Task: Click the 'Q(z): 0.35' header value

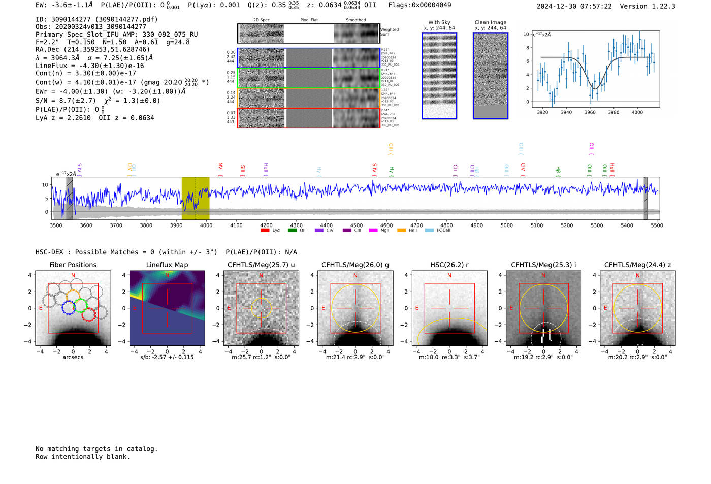Action: click(268, 5)
